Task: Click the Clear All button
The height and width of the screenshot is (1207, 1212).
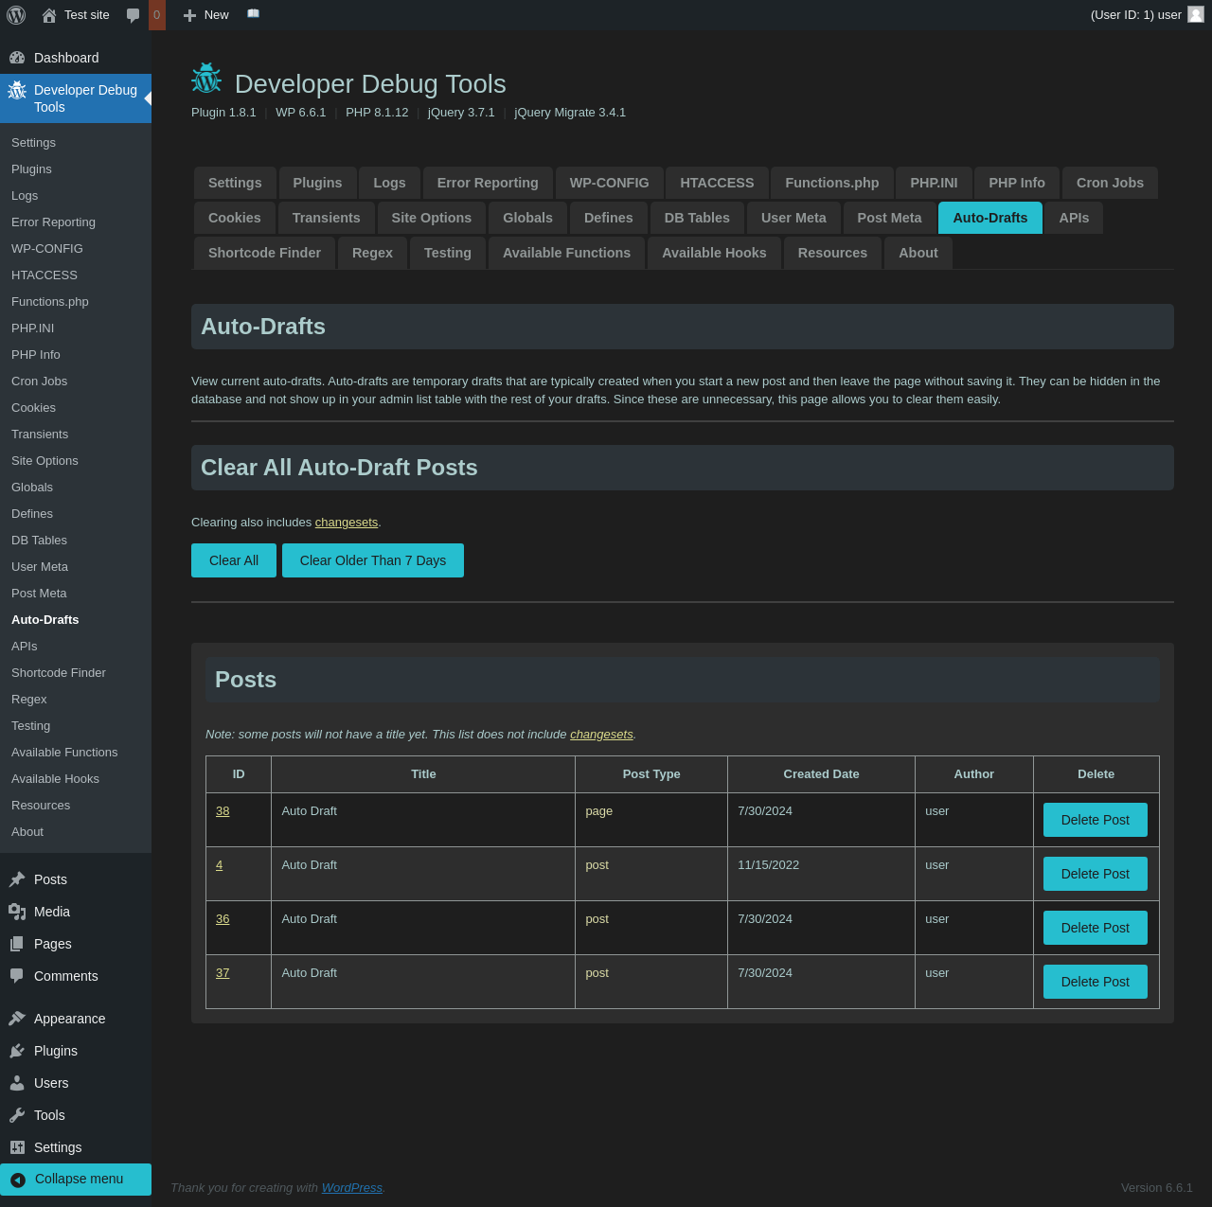Action: [x=234, y=560]
